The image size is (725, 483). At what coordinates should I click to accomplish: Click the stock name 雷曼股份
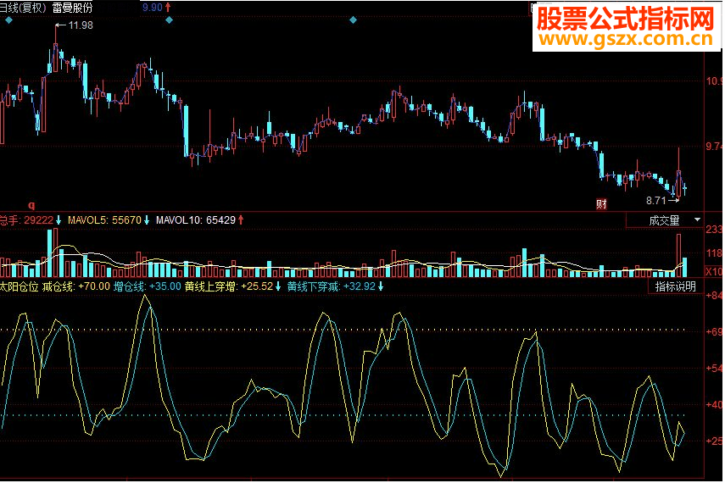(x=73, y=8)
